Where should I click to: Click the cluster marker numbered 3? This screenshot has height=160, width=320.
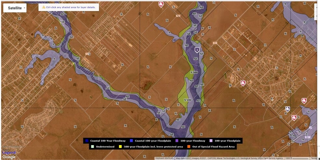tap(197, 50)
